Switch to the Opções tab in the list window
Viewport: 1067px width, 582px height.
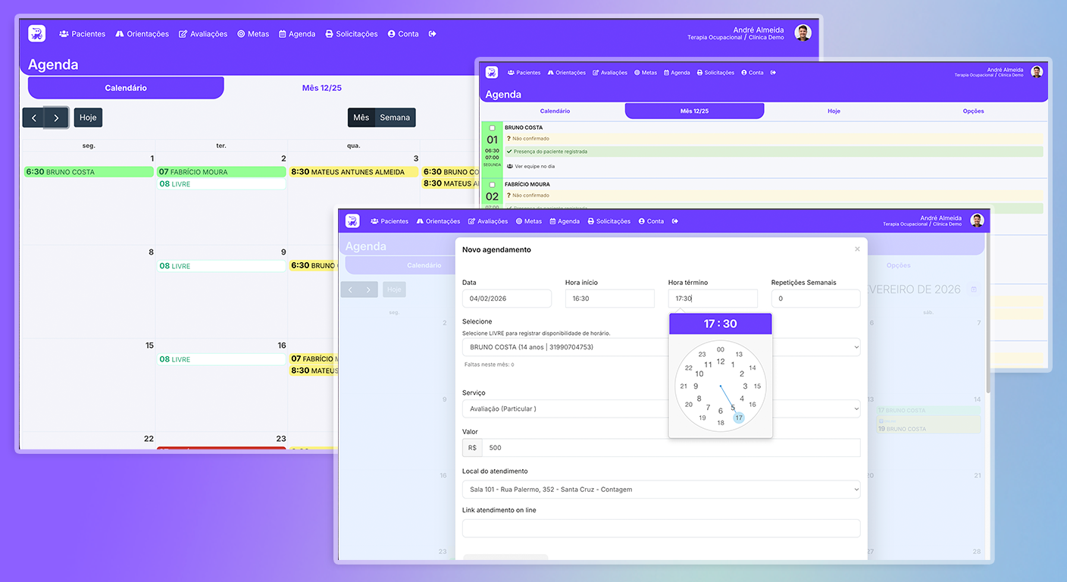pyautogui.click(x=973, y=111)
